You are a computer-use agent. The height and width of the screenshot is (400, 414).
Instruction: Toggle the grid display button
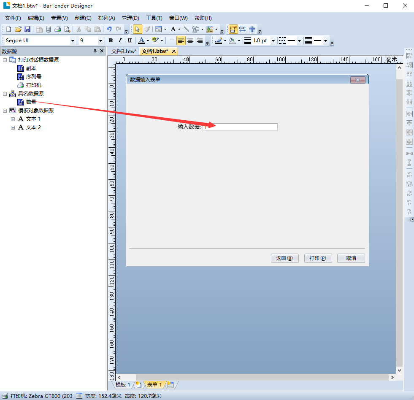(252, 29)
